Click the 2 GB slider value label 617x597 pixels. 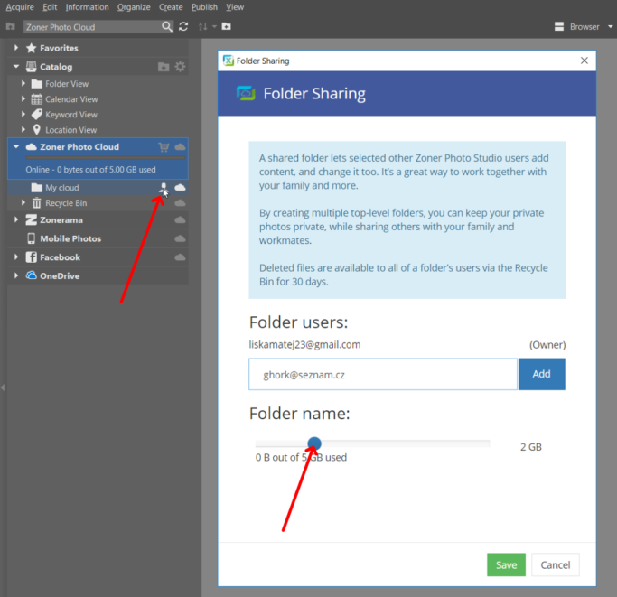(x=531, y=447)
